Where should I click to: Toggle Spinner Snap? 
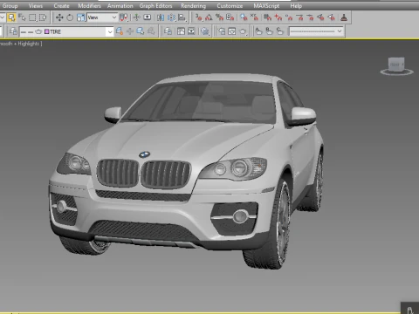[x=230, y=17]
